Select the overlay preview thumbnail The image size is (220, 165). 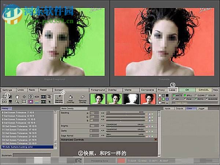114,99
